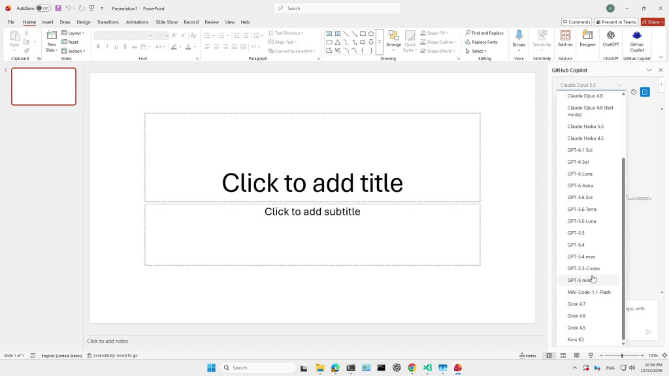Toggle AutoSave switch
669x376 pixels.
[43, 8]
